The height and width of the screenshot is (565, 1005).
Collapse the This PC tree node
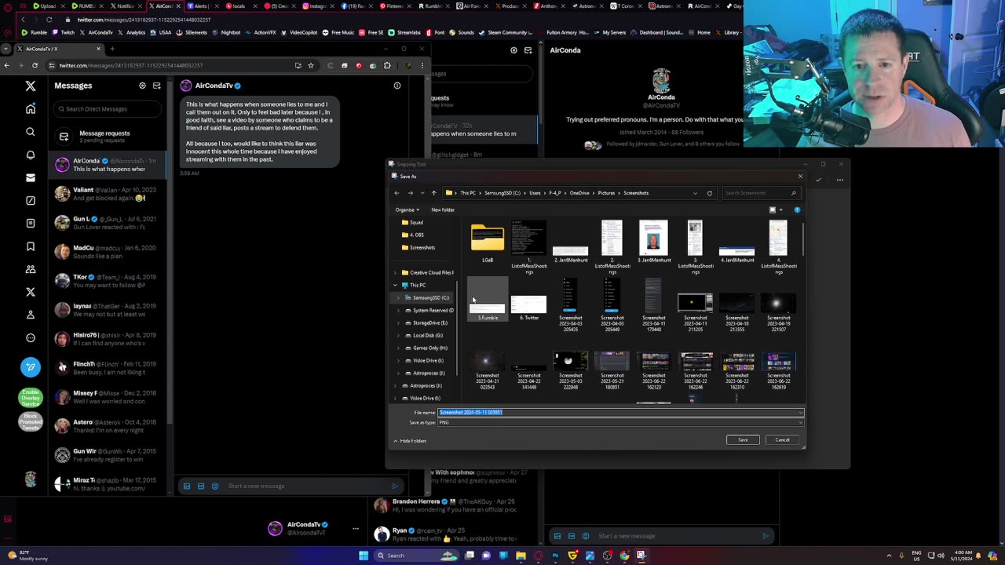[395, 285]
